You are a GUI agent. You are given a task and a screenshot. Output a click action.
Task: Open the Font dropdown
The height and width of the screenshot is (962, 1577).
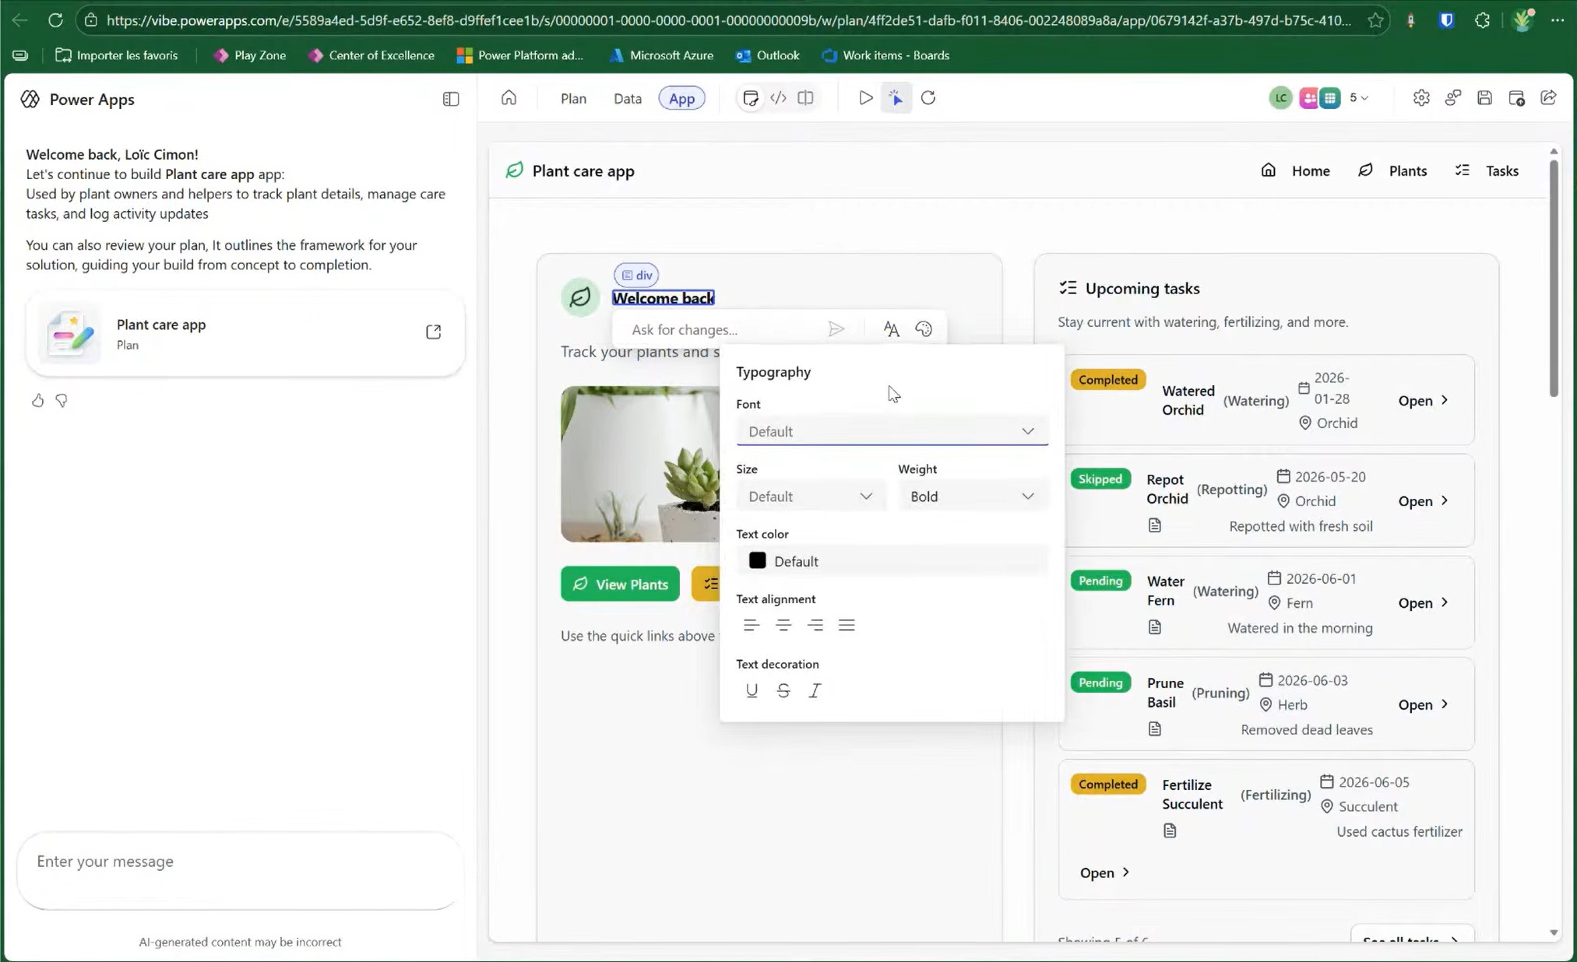coord(891,431)
